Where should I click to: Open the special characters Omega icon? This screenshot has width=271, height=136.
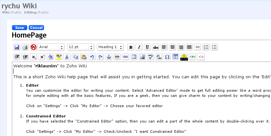167,57
